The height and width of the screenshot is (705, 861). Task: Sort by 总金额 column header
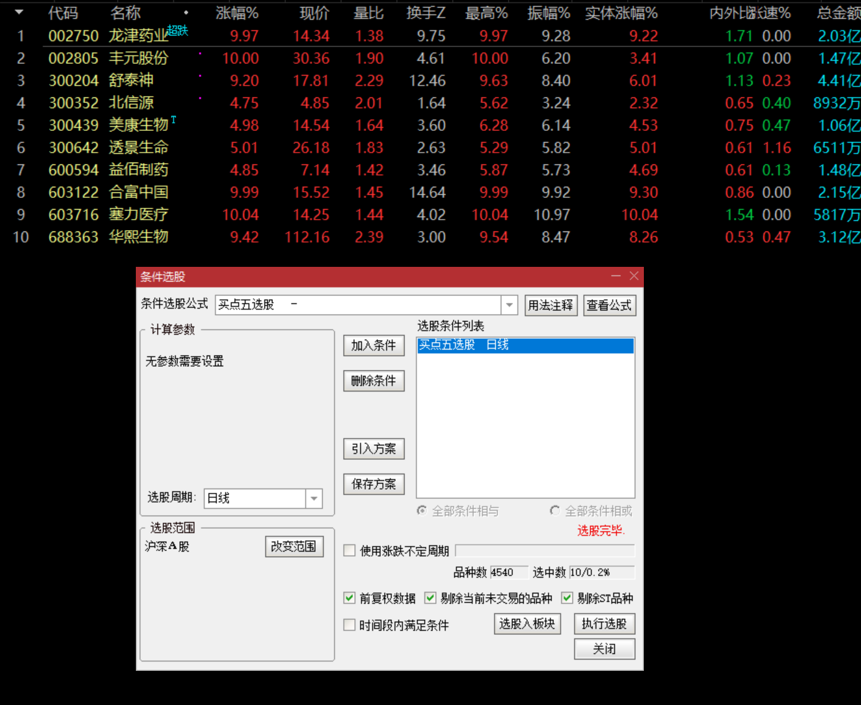click(839, 12)
